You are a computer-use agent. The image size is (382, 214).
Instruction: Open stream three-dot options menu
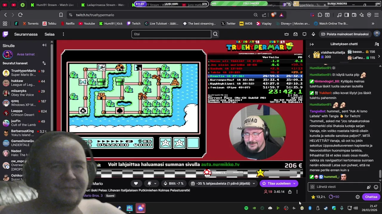[x=297, y=192]
